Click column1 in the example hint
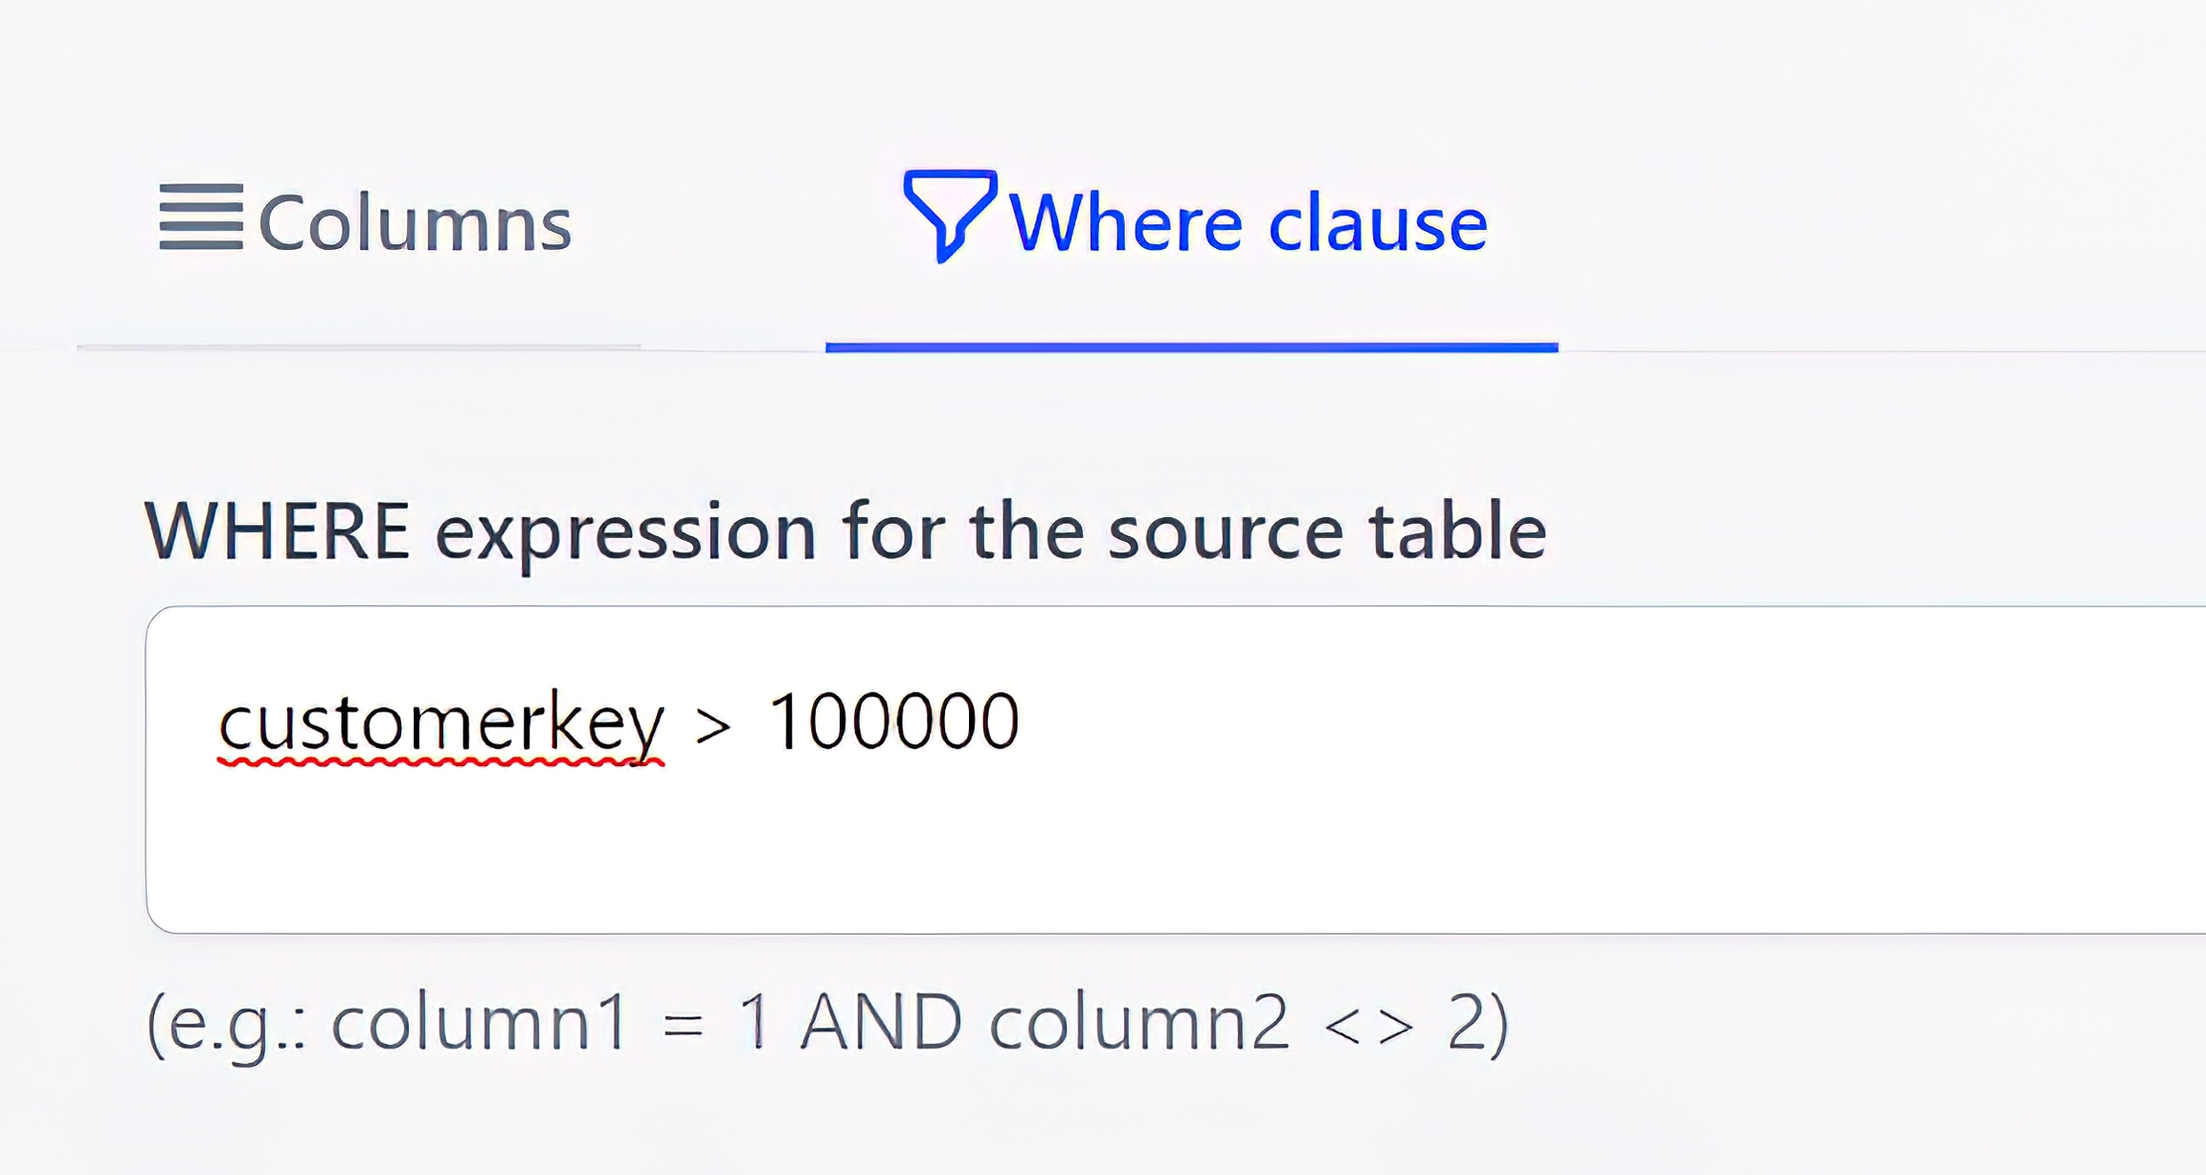The height and width of the screenshot is (1175, 2206). pos(479,1023)
